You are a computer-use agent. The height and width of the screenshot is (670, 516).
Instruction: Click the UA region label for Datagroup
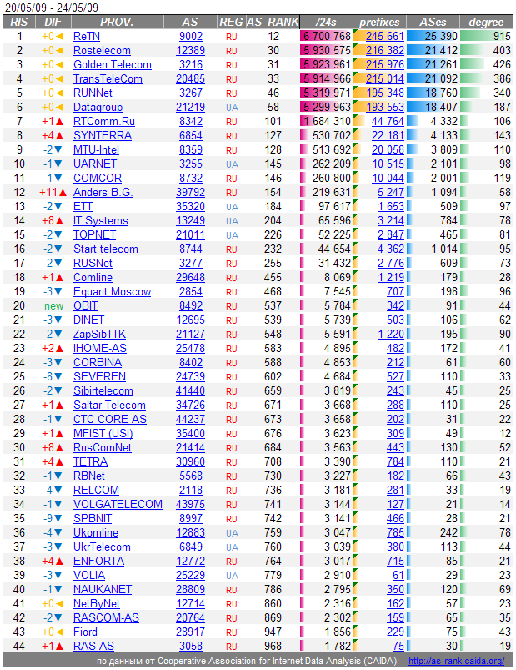[232, 108]
